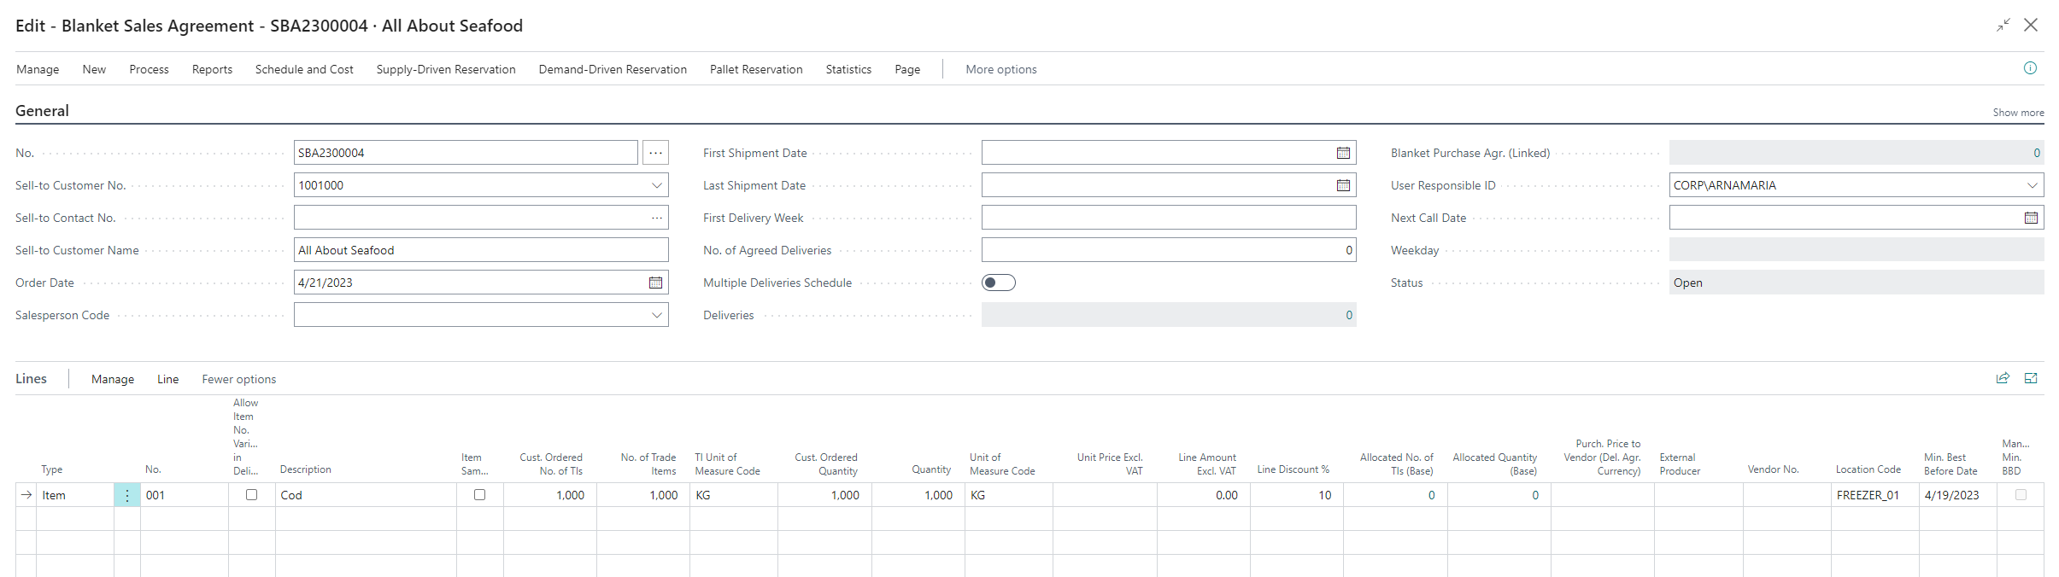The height and width of the screenshot is (577, 2059).
Task: Tick the Item Sample checkbox on Cod line
Action: [479, 494]
